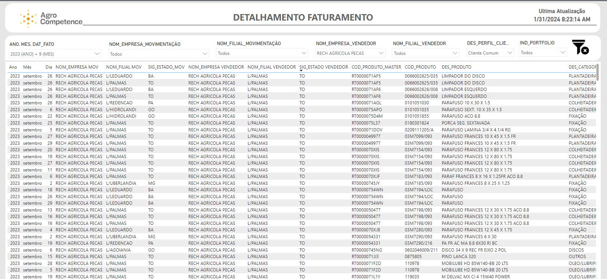Select cell PARAFUSO 10 X 30 X 1.5

tap(466, 103)
